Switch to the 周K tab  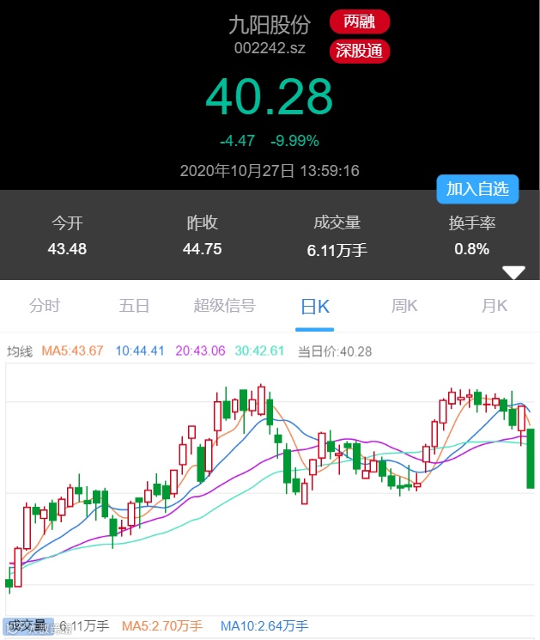[404, 306]
